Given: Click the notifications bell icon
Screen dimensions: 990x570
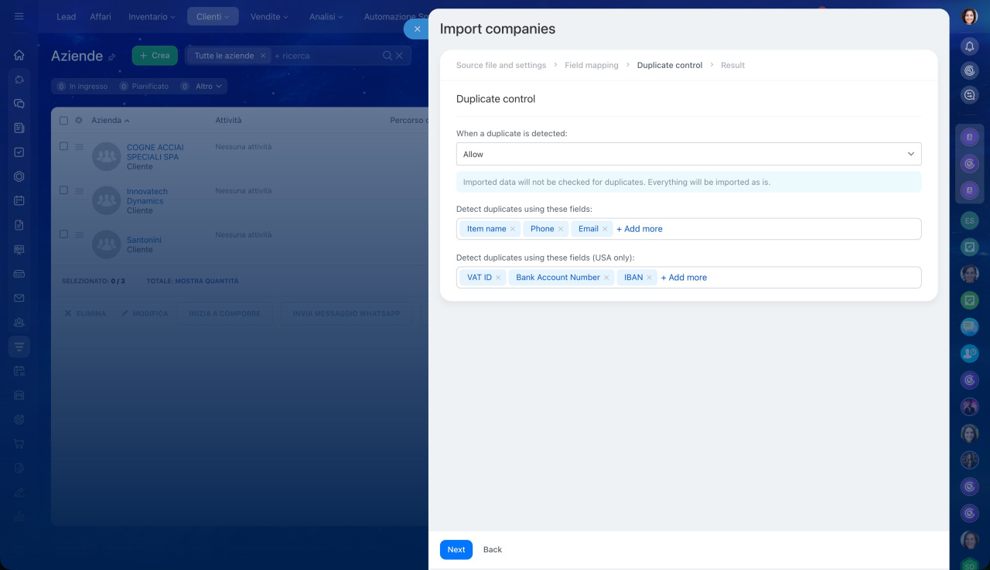Looking at the screenshot, I should pos(969,46).
